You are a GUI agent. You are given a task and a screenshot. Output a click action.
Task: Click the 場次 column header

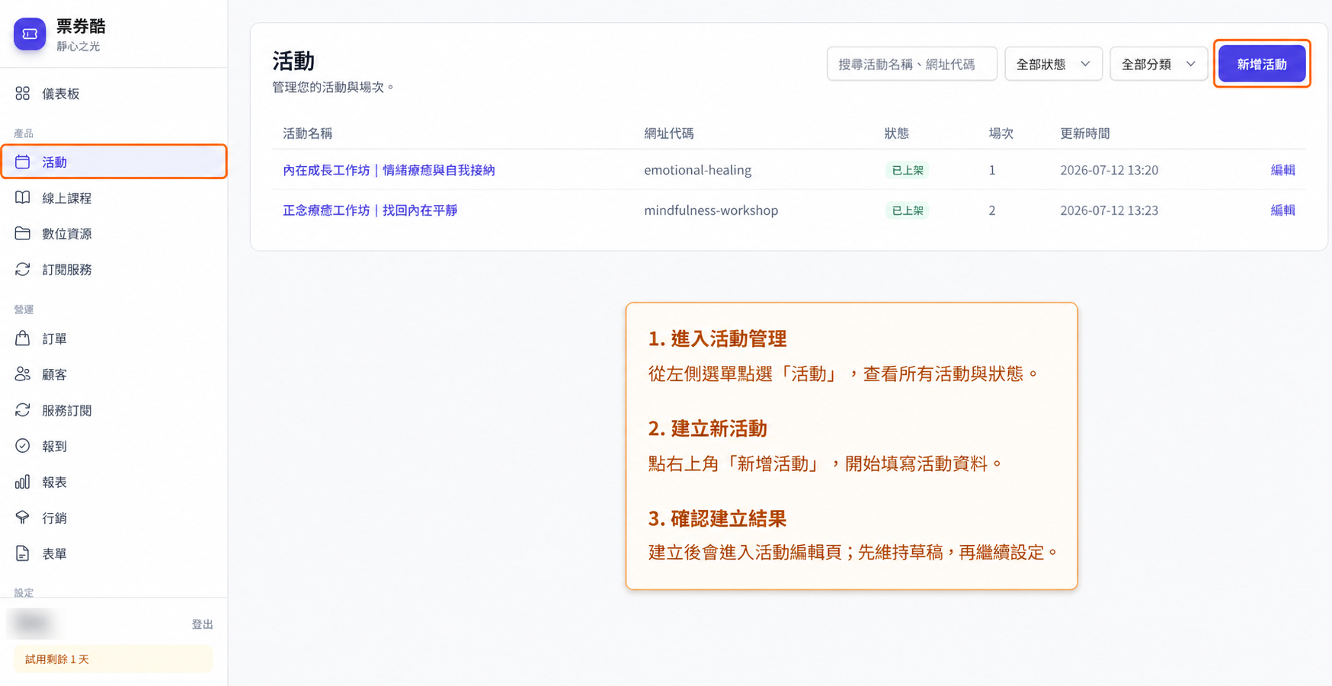click(1001, 133)
